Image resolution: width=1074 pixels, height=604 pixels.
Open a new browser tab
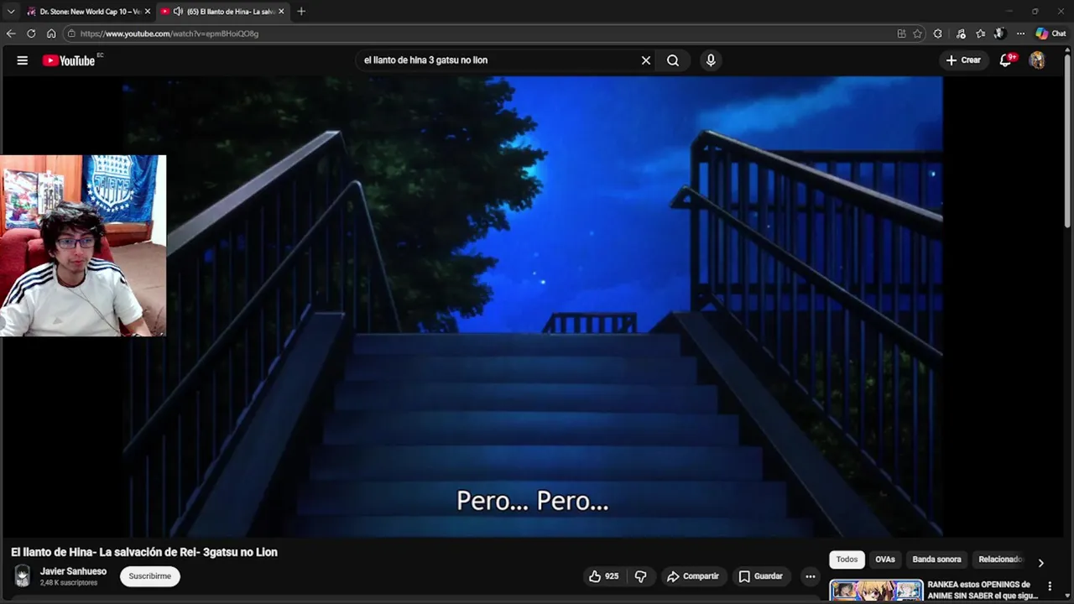coord(301,11)
